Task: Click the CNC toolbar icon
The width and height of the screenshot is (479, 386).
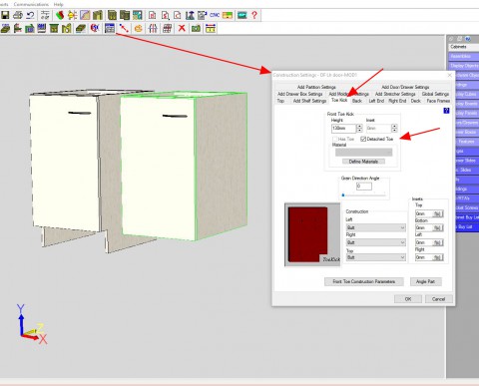Action: tap(215, 15)
